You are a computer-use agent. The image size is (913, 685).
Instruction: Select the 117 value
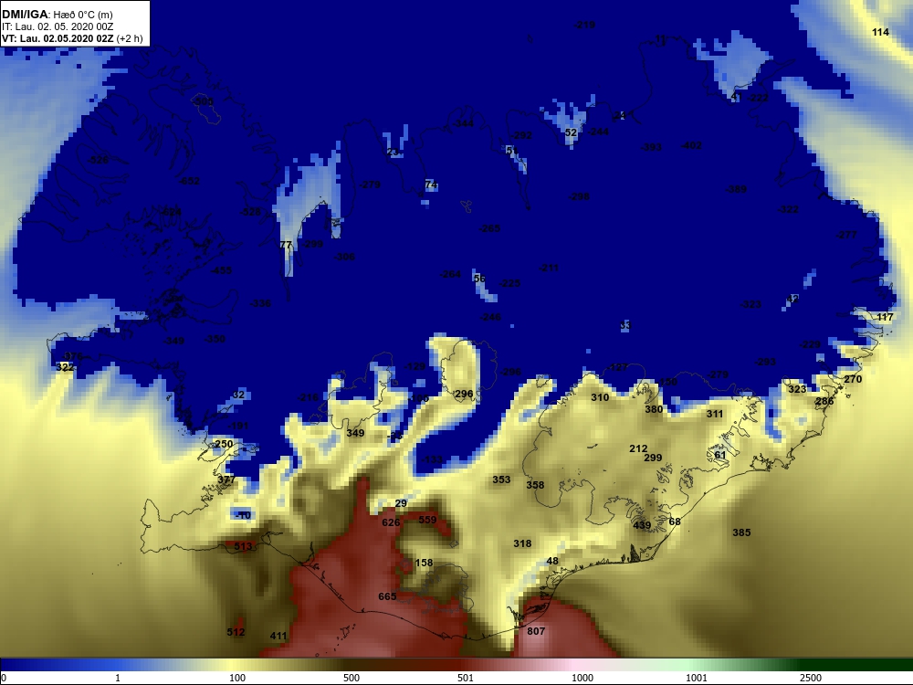(885, 317)
